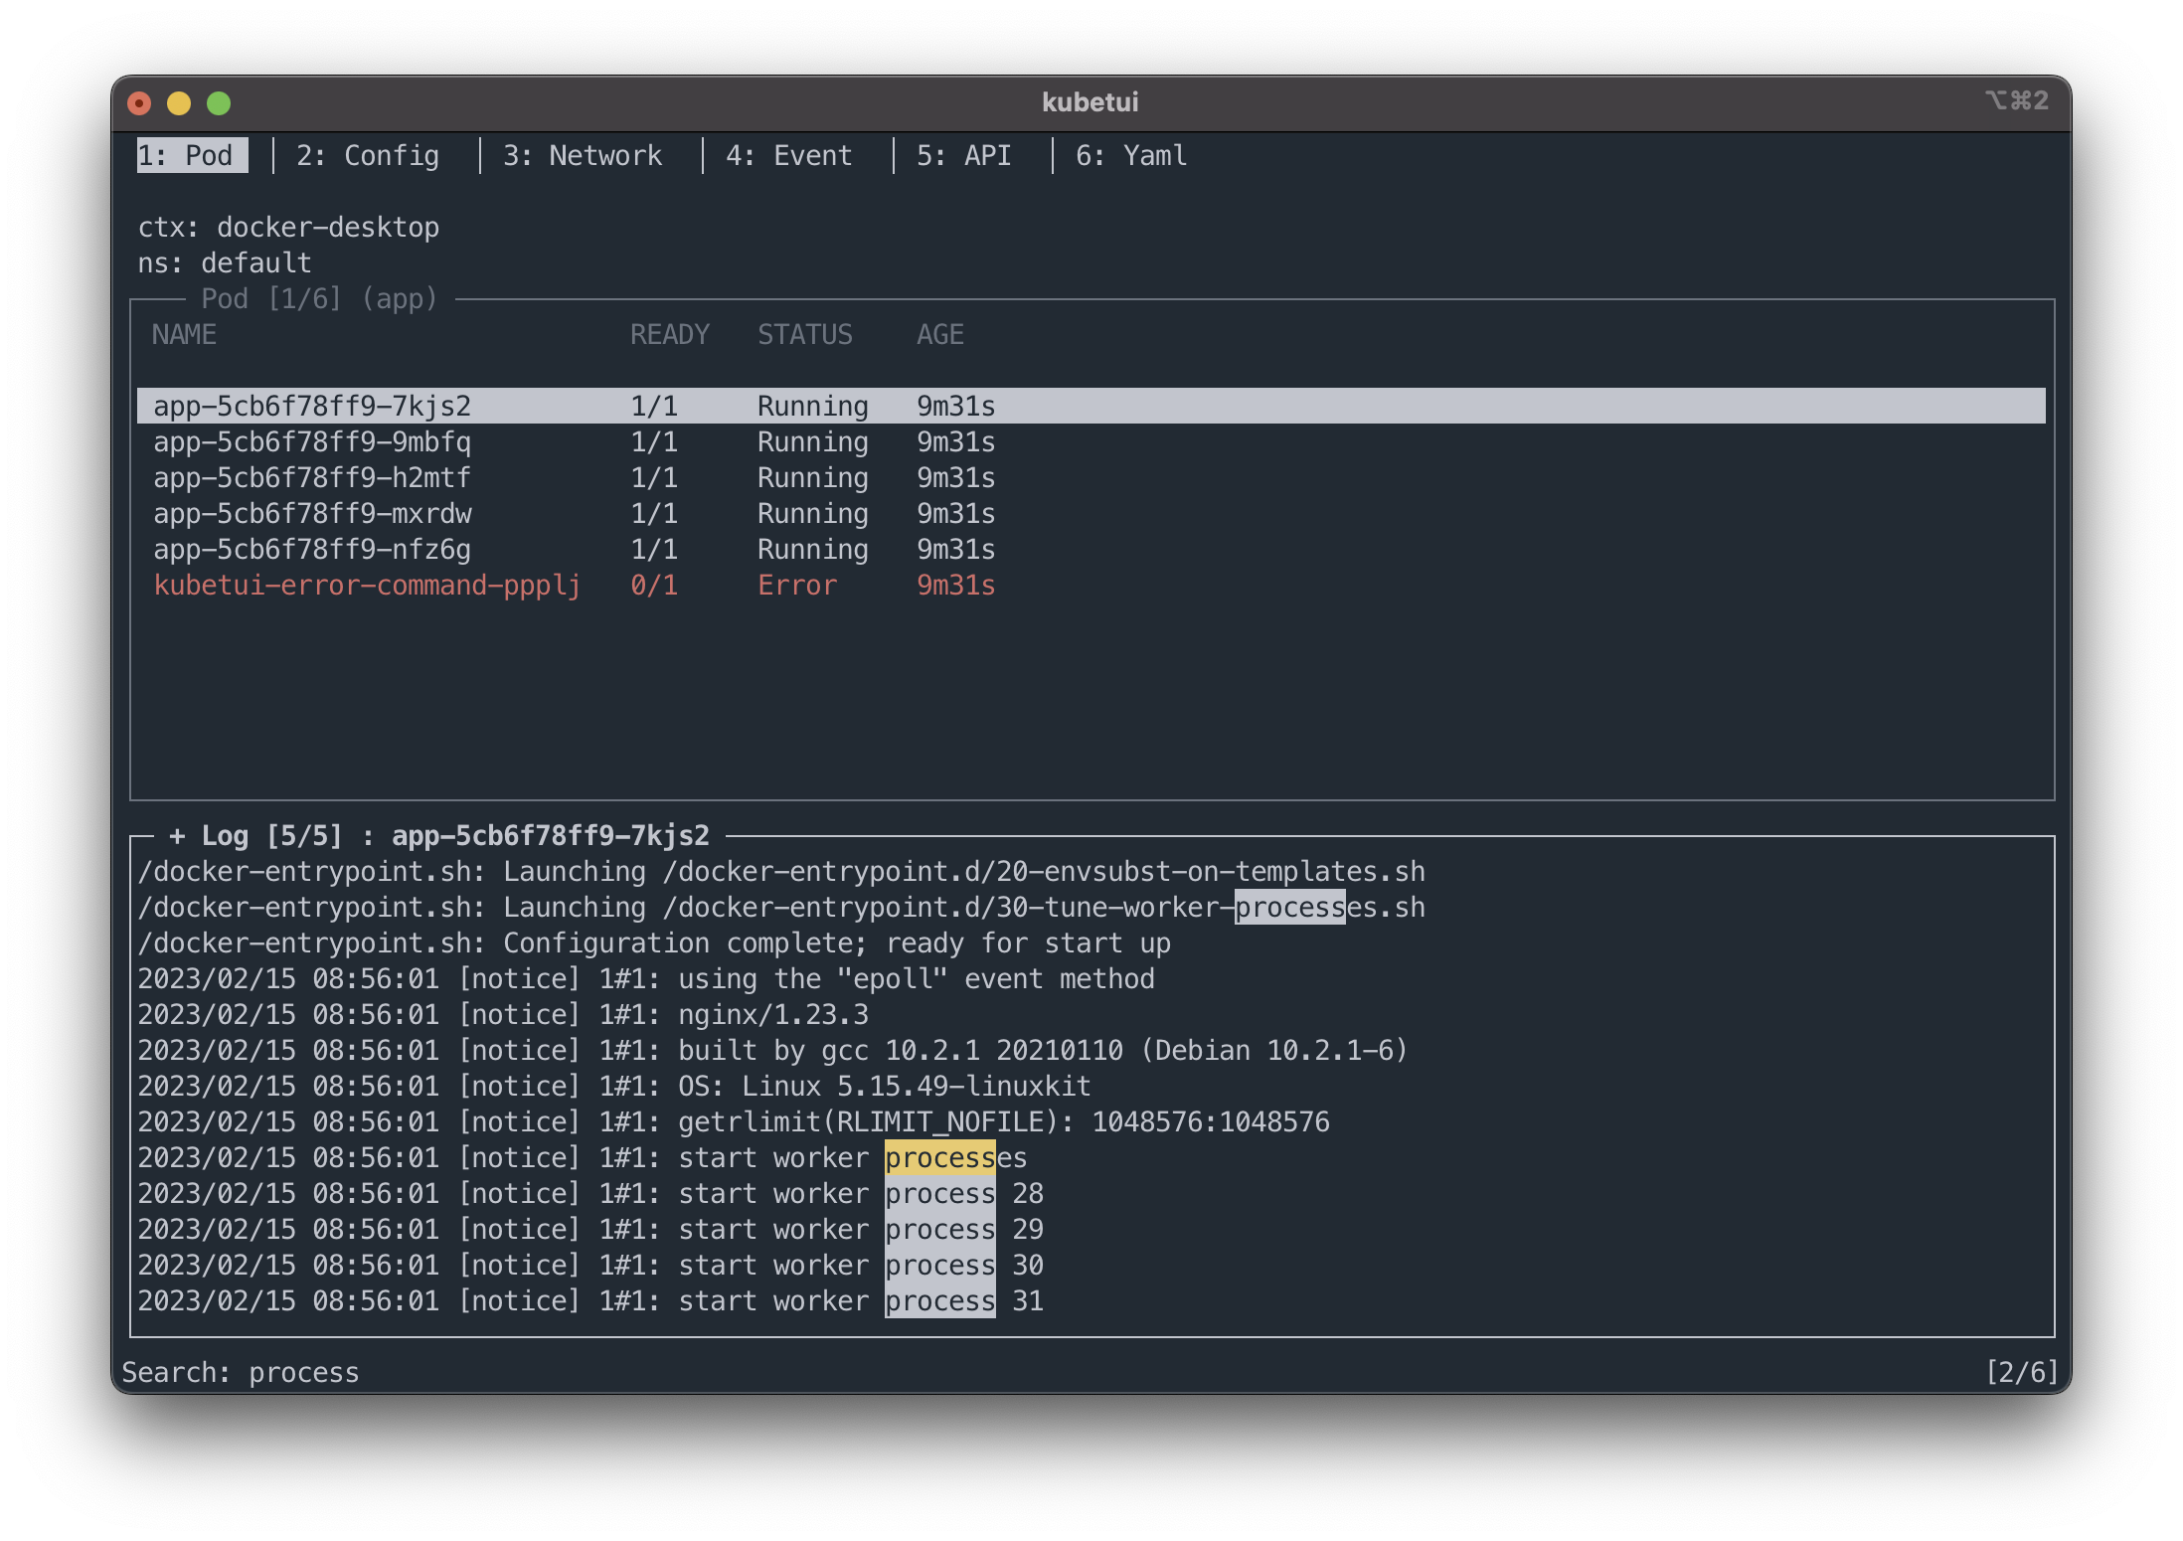Click the green window zoom button

tap(219, 103)
